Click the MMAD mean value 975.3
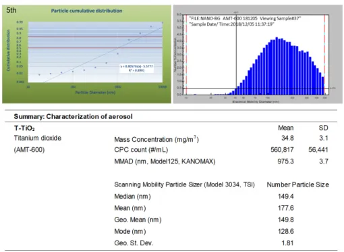Viewport: 344px width, 252px height. 285,161
